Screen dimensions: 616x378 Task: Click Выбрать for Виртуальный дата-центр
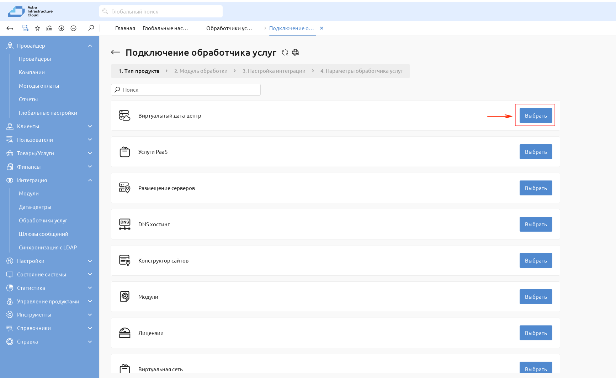(536, 115)
